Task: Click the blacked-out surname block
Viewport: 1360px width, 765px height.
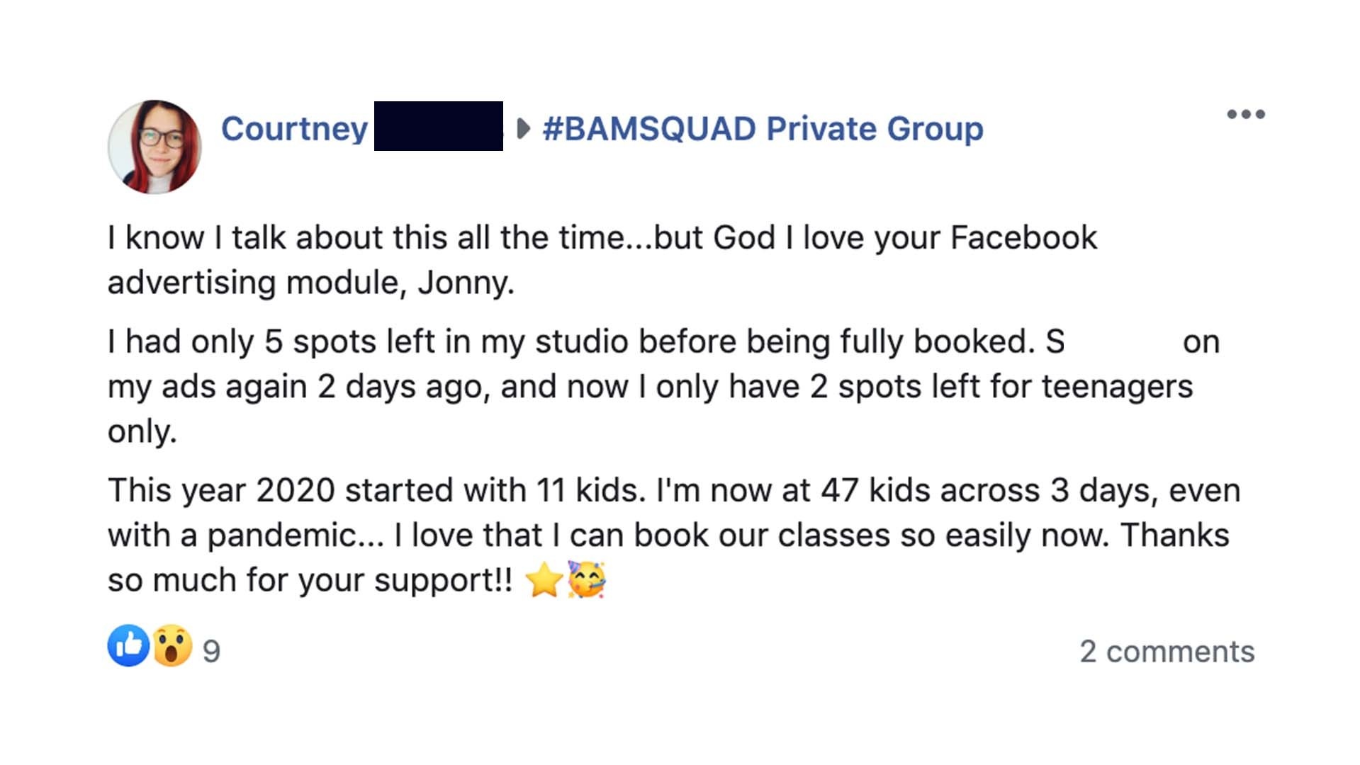Action: coord(439,126)
